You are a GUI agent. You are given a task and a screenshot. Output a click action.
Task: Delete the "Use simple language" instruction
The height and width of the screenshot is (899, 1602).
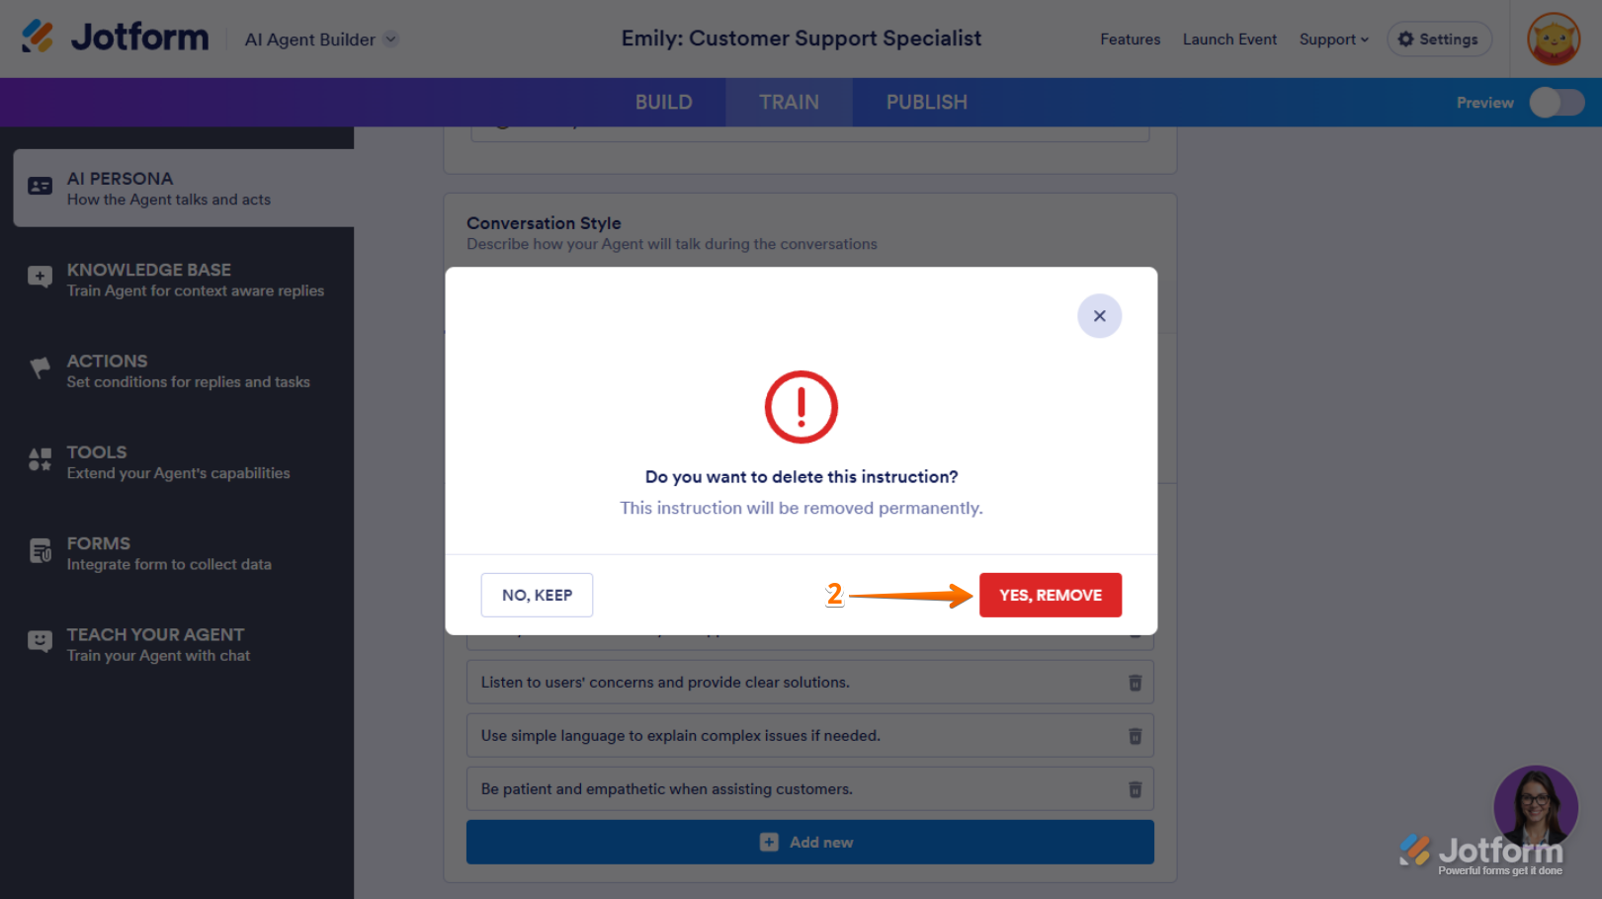pyautogui.click(x=1135, y=736)
